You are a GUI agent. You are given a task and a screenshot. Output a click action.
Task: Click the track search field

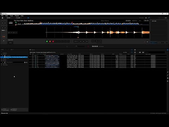tap(155, 52)
